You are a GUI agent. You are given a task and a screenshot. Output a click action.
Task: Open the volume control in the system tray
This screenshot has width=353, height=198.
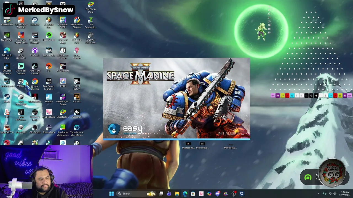(x=335, y=194)
